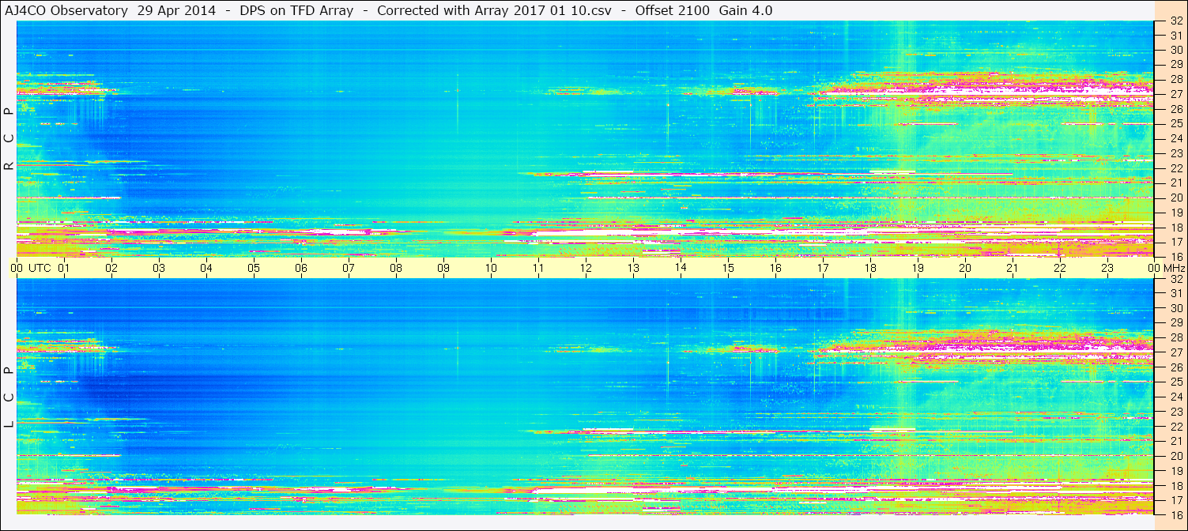This screenshot has width=1188, height=531.
Task: Select the 32 MHz tick in RCP panel
Action: (1176, 21)
